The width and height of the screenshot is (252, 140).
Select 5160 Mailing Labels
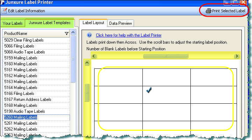point(36,64)
